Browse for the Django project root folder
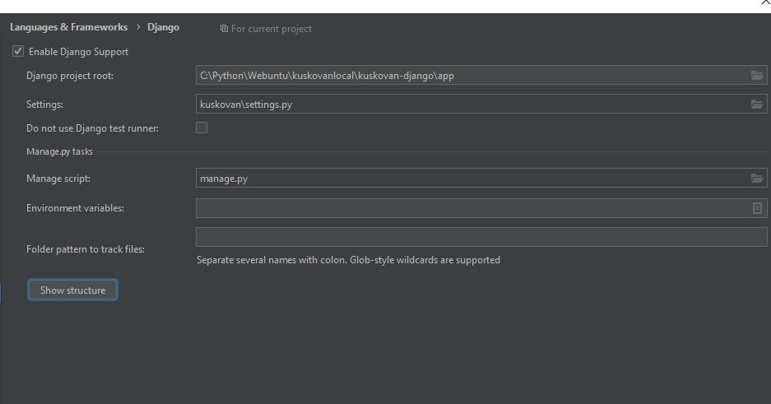 (x=757, y=75)
